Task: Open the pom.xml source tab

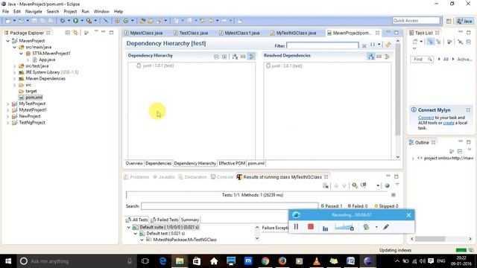Action: [x=256, y=163]
